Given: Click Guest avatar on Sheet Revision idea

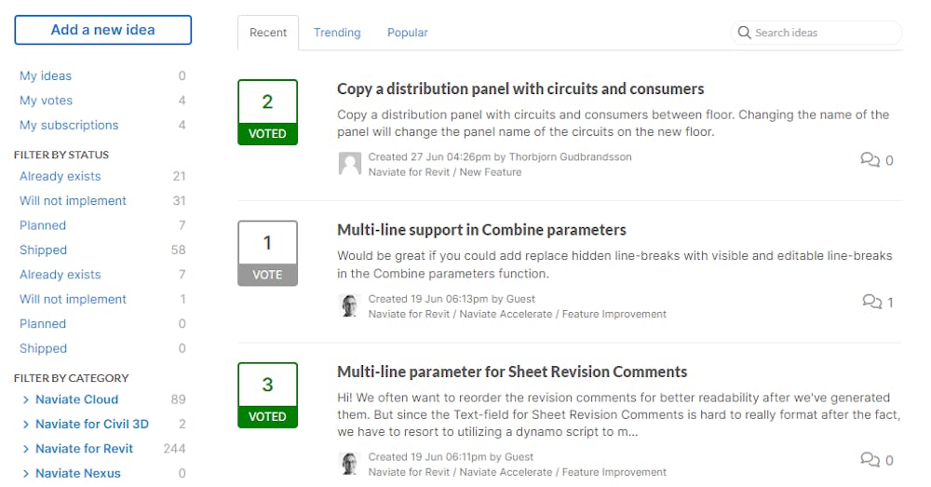Looking at the screenshot, I should click(x=350, y=463).
